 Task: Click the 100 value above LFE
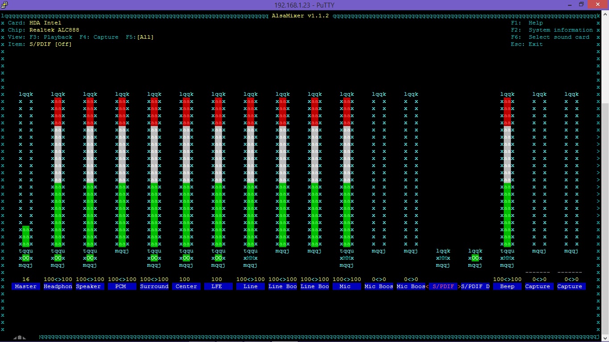pos(217,279)
